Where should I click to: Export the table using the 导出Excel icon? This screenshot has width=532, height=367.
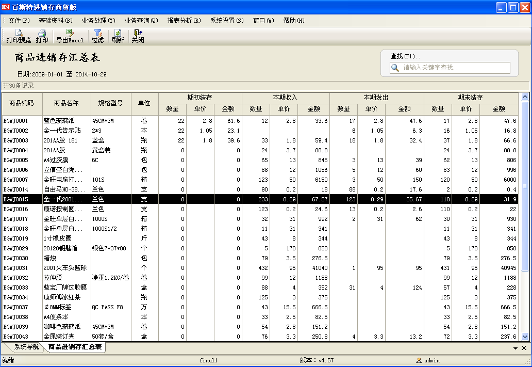(70, 36)
